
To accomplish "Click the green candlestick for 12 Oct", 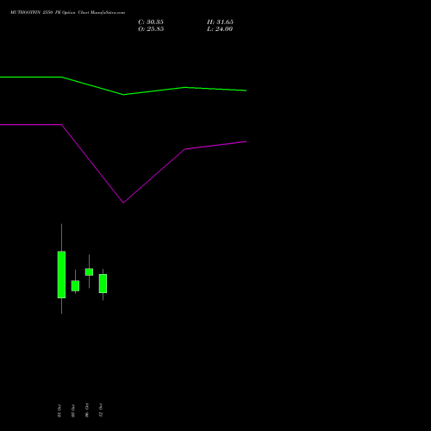I will click(103, 284).
